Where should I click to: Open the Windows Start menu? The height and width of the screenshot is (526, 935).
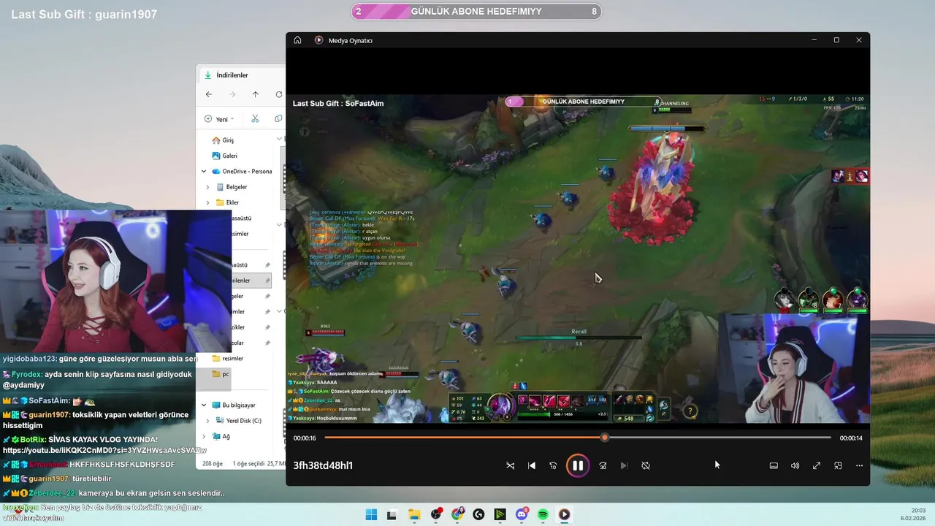[371, 514]
